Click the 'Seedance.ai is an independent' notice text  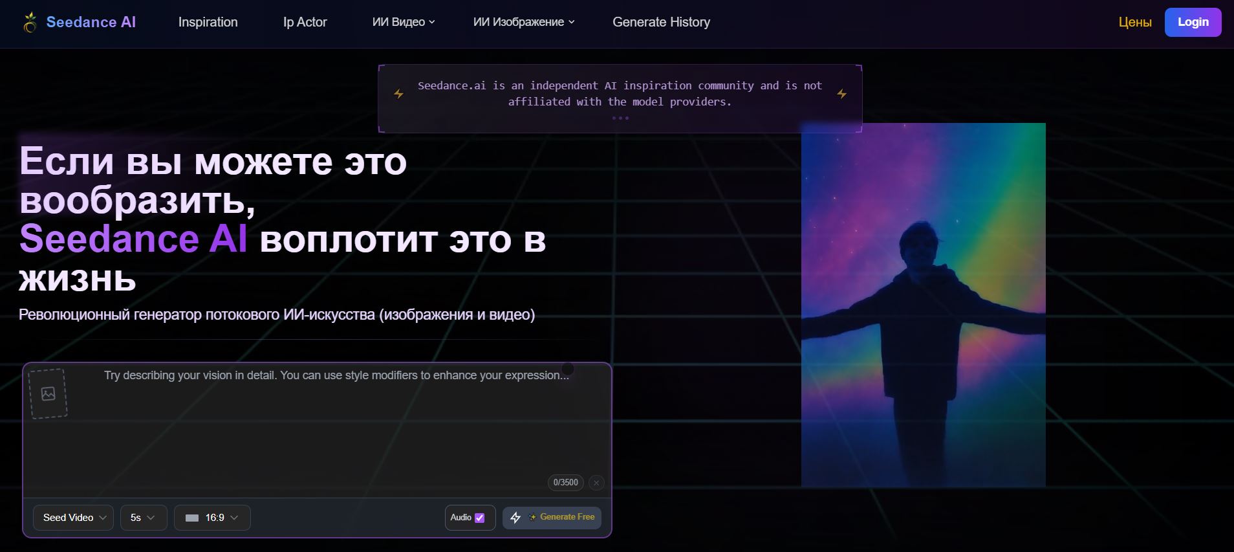[620, 94]
